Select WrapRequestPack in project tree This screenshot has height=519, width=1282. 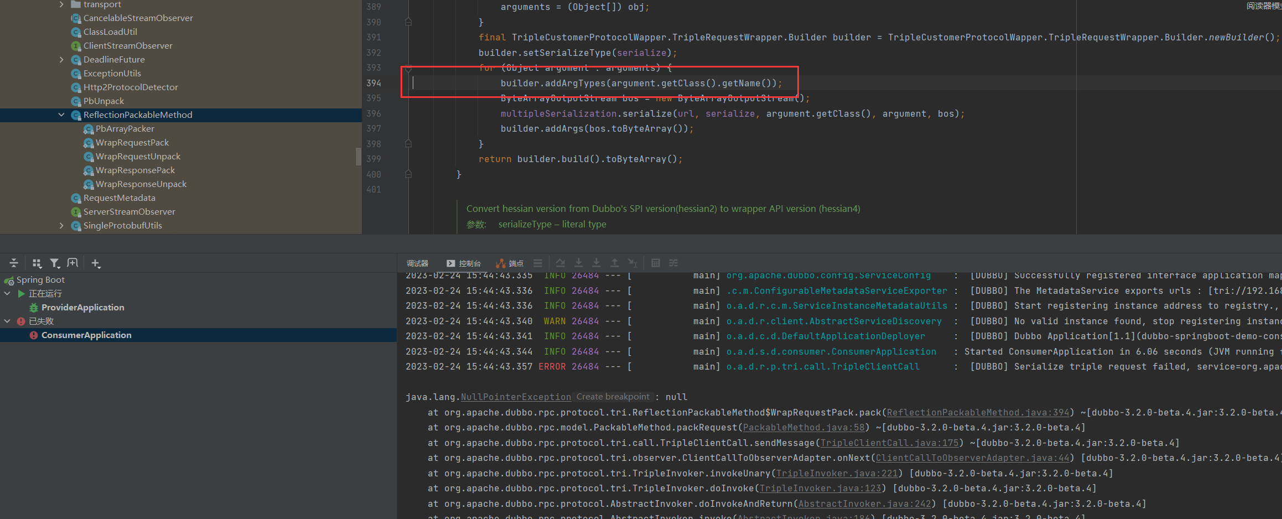click(132, 143)
